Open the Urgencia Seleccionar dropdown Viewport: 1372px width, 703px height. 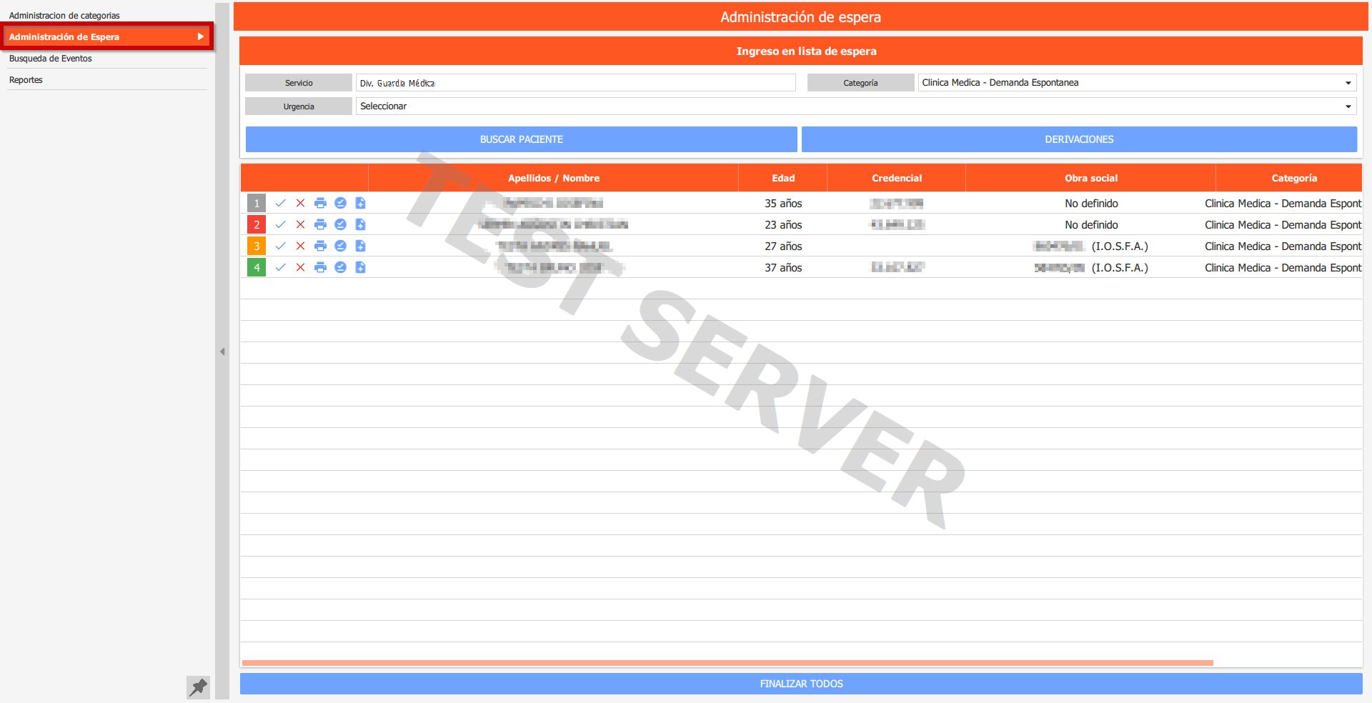(x=855, y=106)
